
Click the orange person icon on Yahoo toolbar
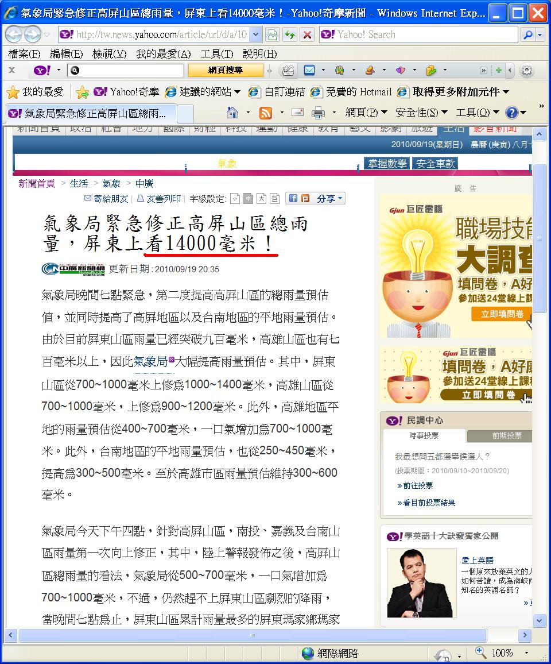coord(370,70)
